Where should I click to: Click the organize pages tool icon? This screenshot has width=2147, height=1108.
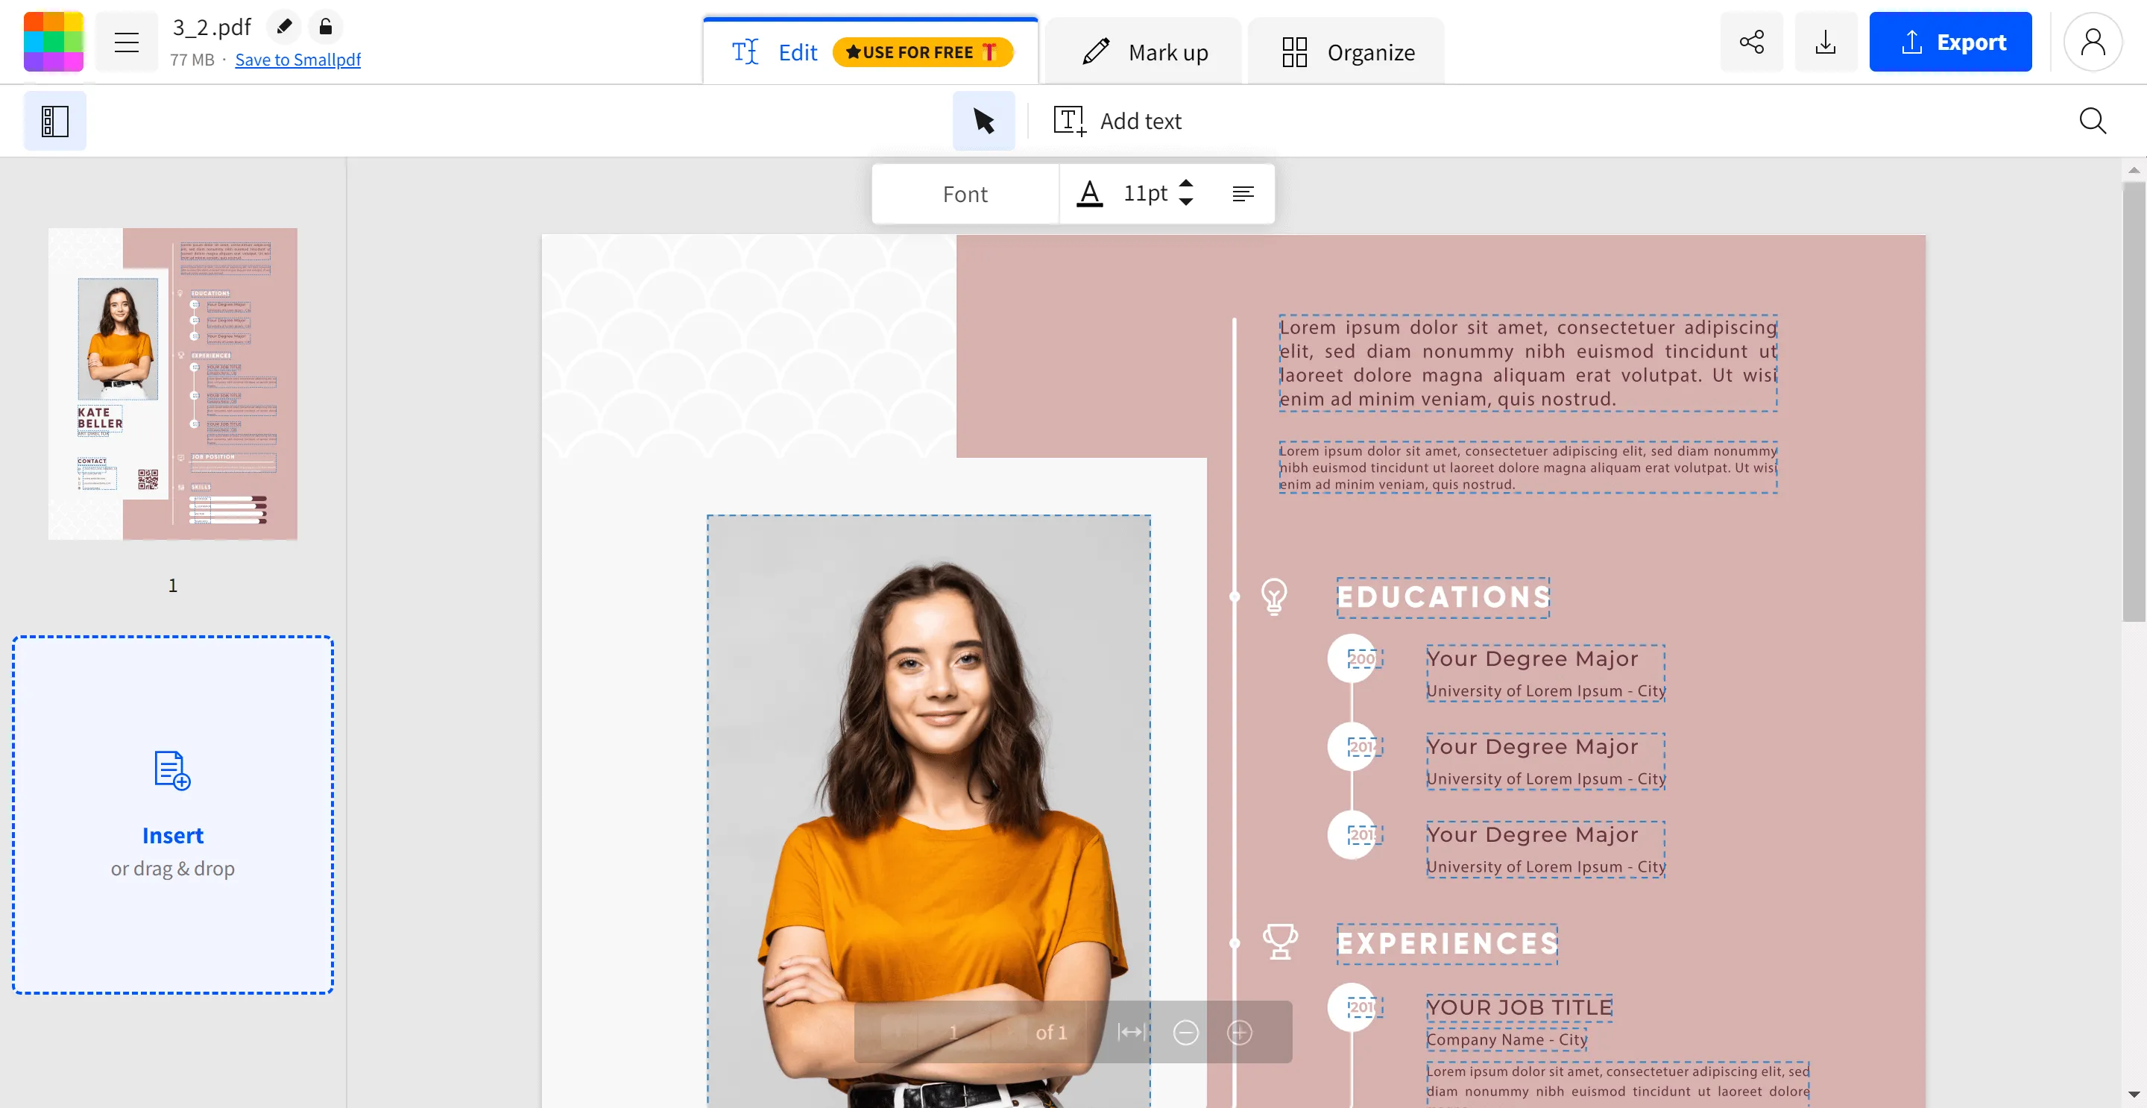pos(1294,51)
